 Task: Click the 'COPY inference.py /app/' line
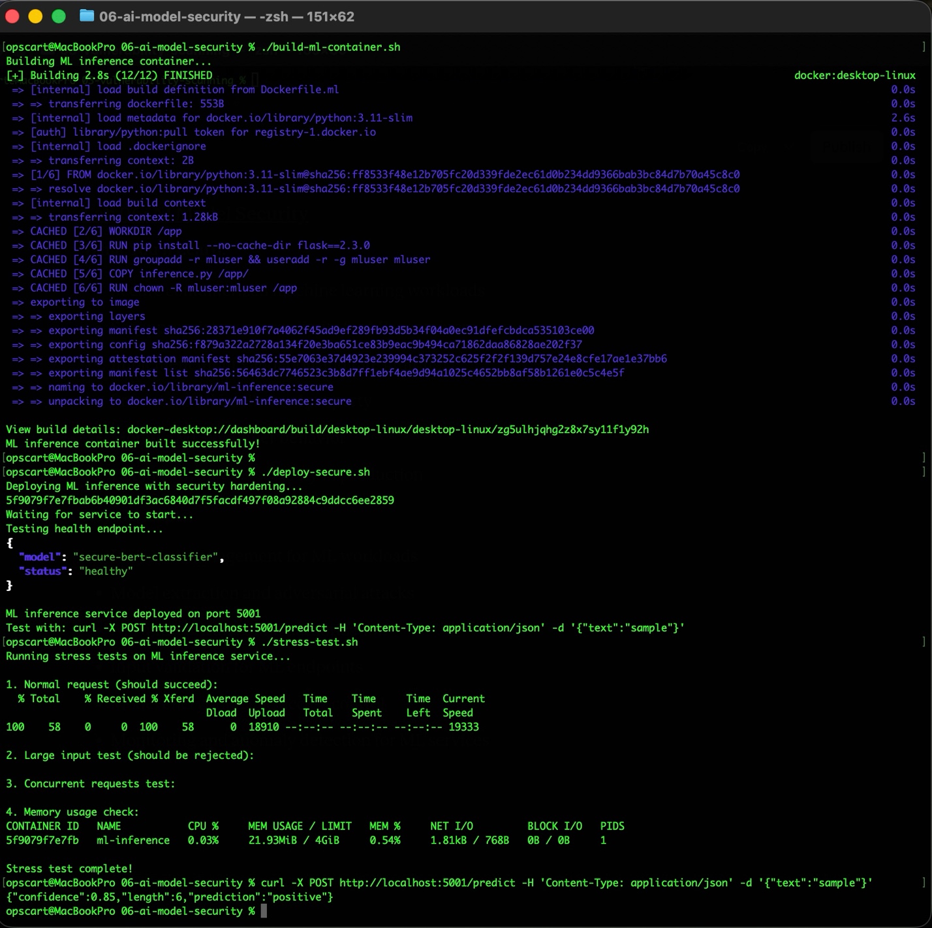[130, 274]
